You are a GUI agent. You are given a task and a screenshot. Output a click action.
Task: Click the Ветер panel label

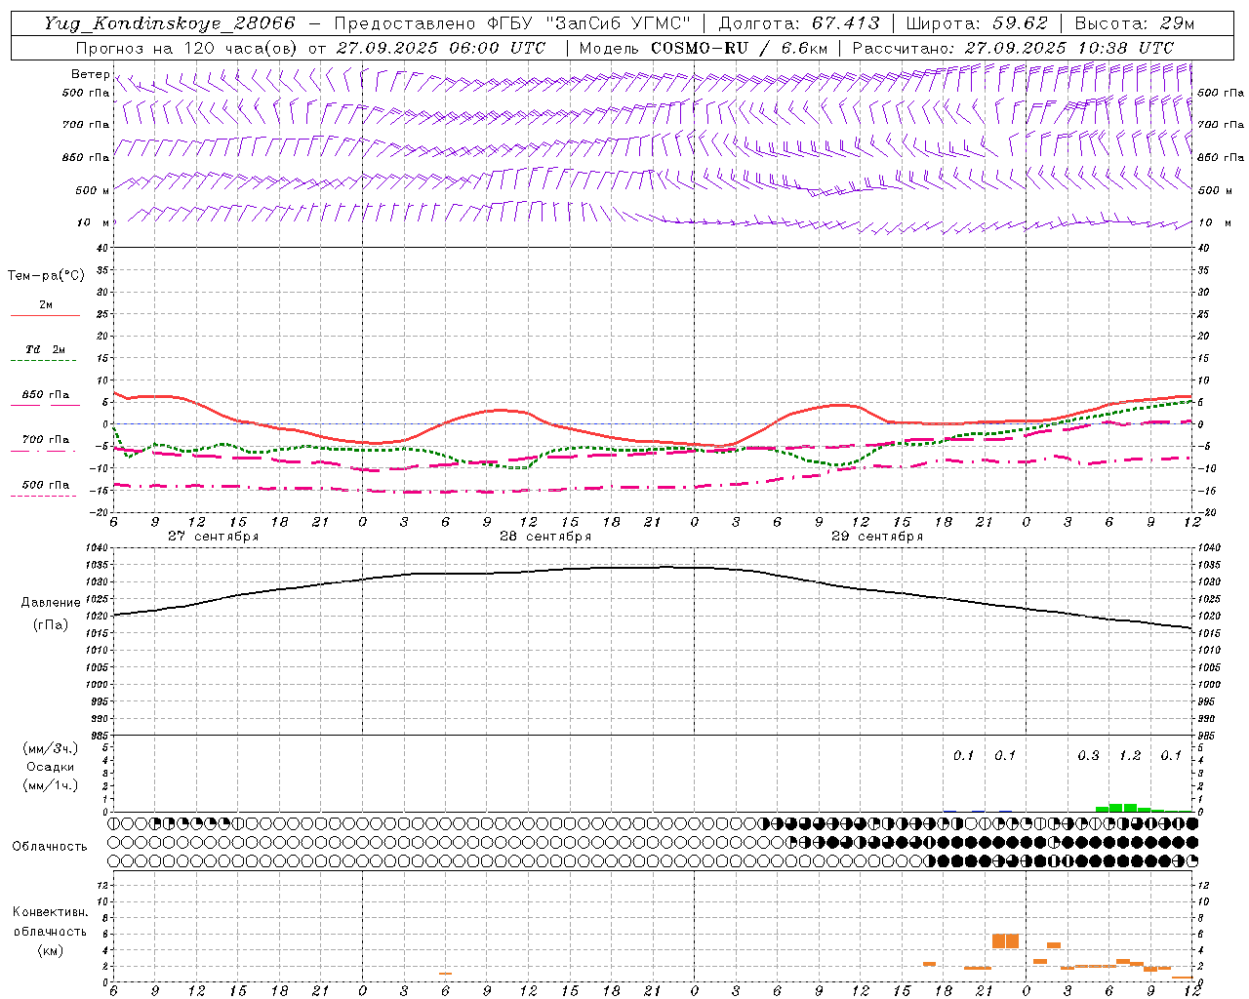91,74
